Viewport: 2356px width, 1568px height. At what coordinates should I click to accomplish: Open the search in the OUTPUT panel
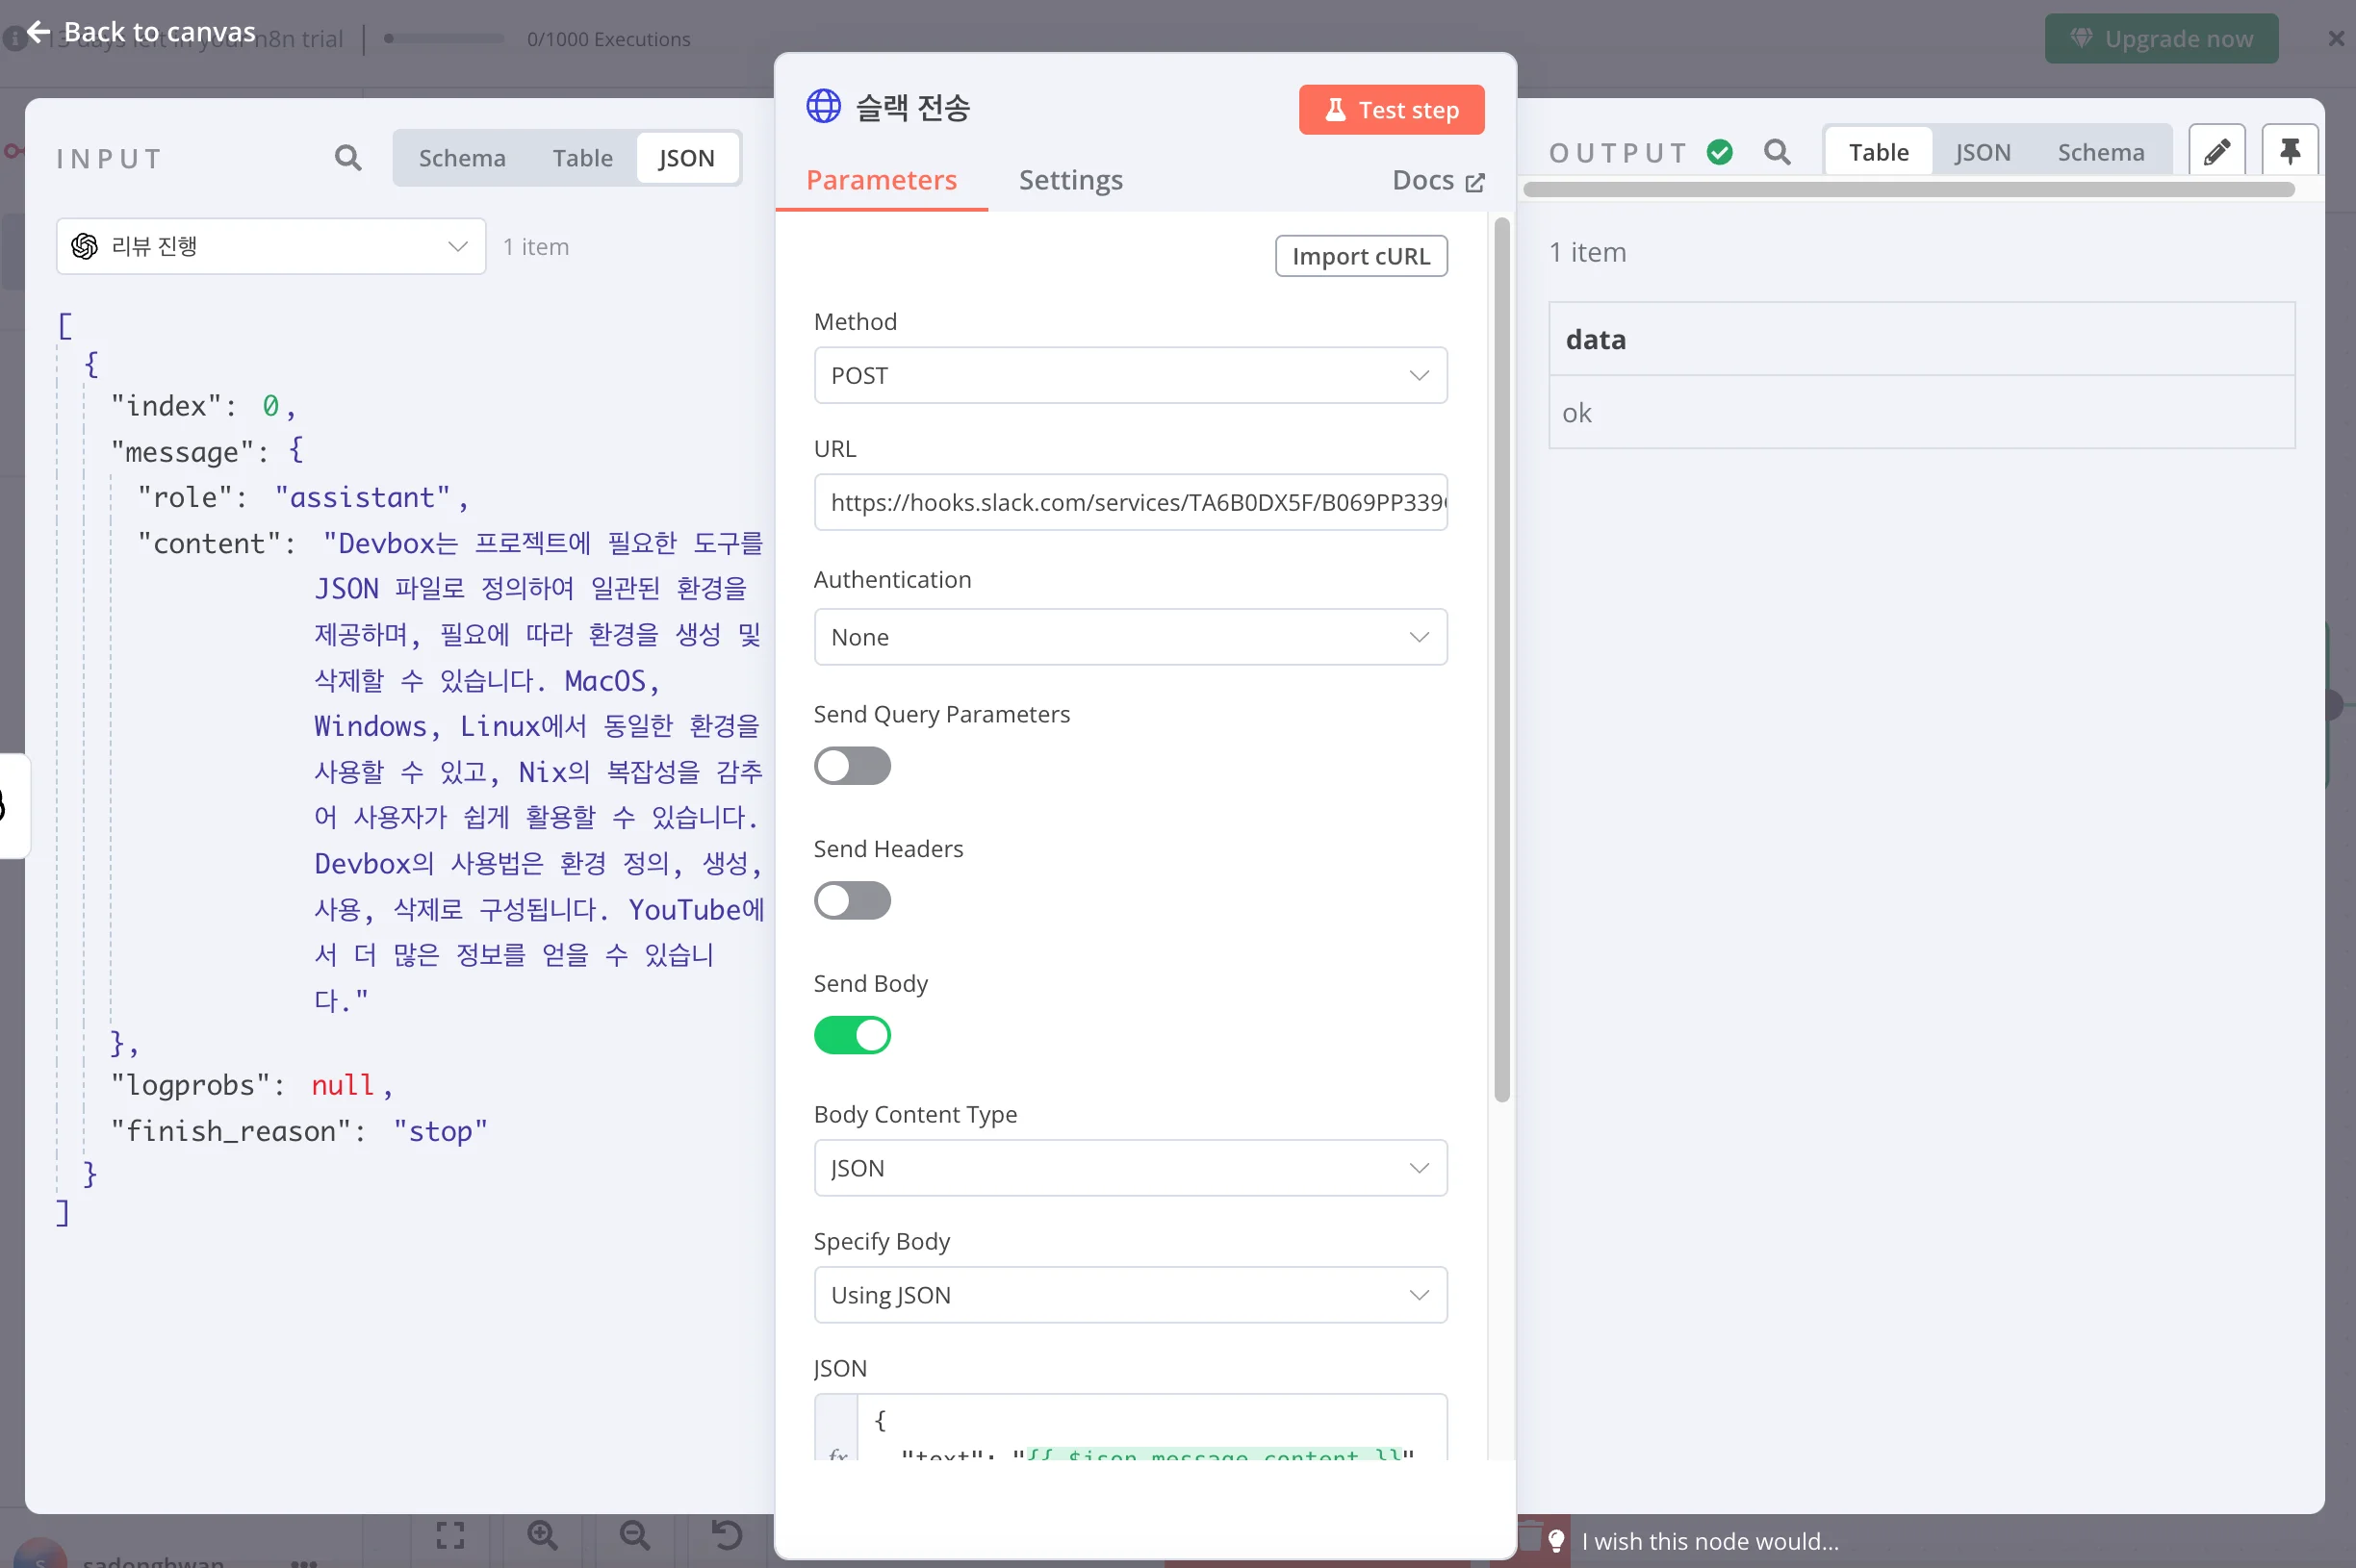[x=1779, y=152]
